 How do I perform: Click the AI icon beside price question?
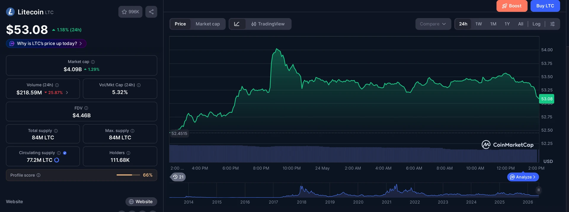(12, 43)
